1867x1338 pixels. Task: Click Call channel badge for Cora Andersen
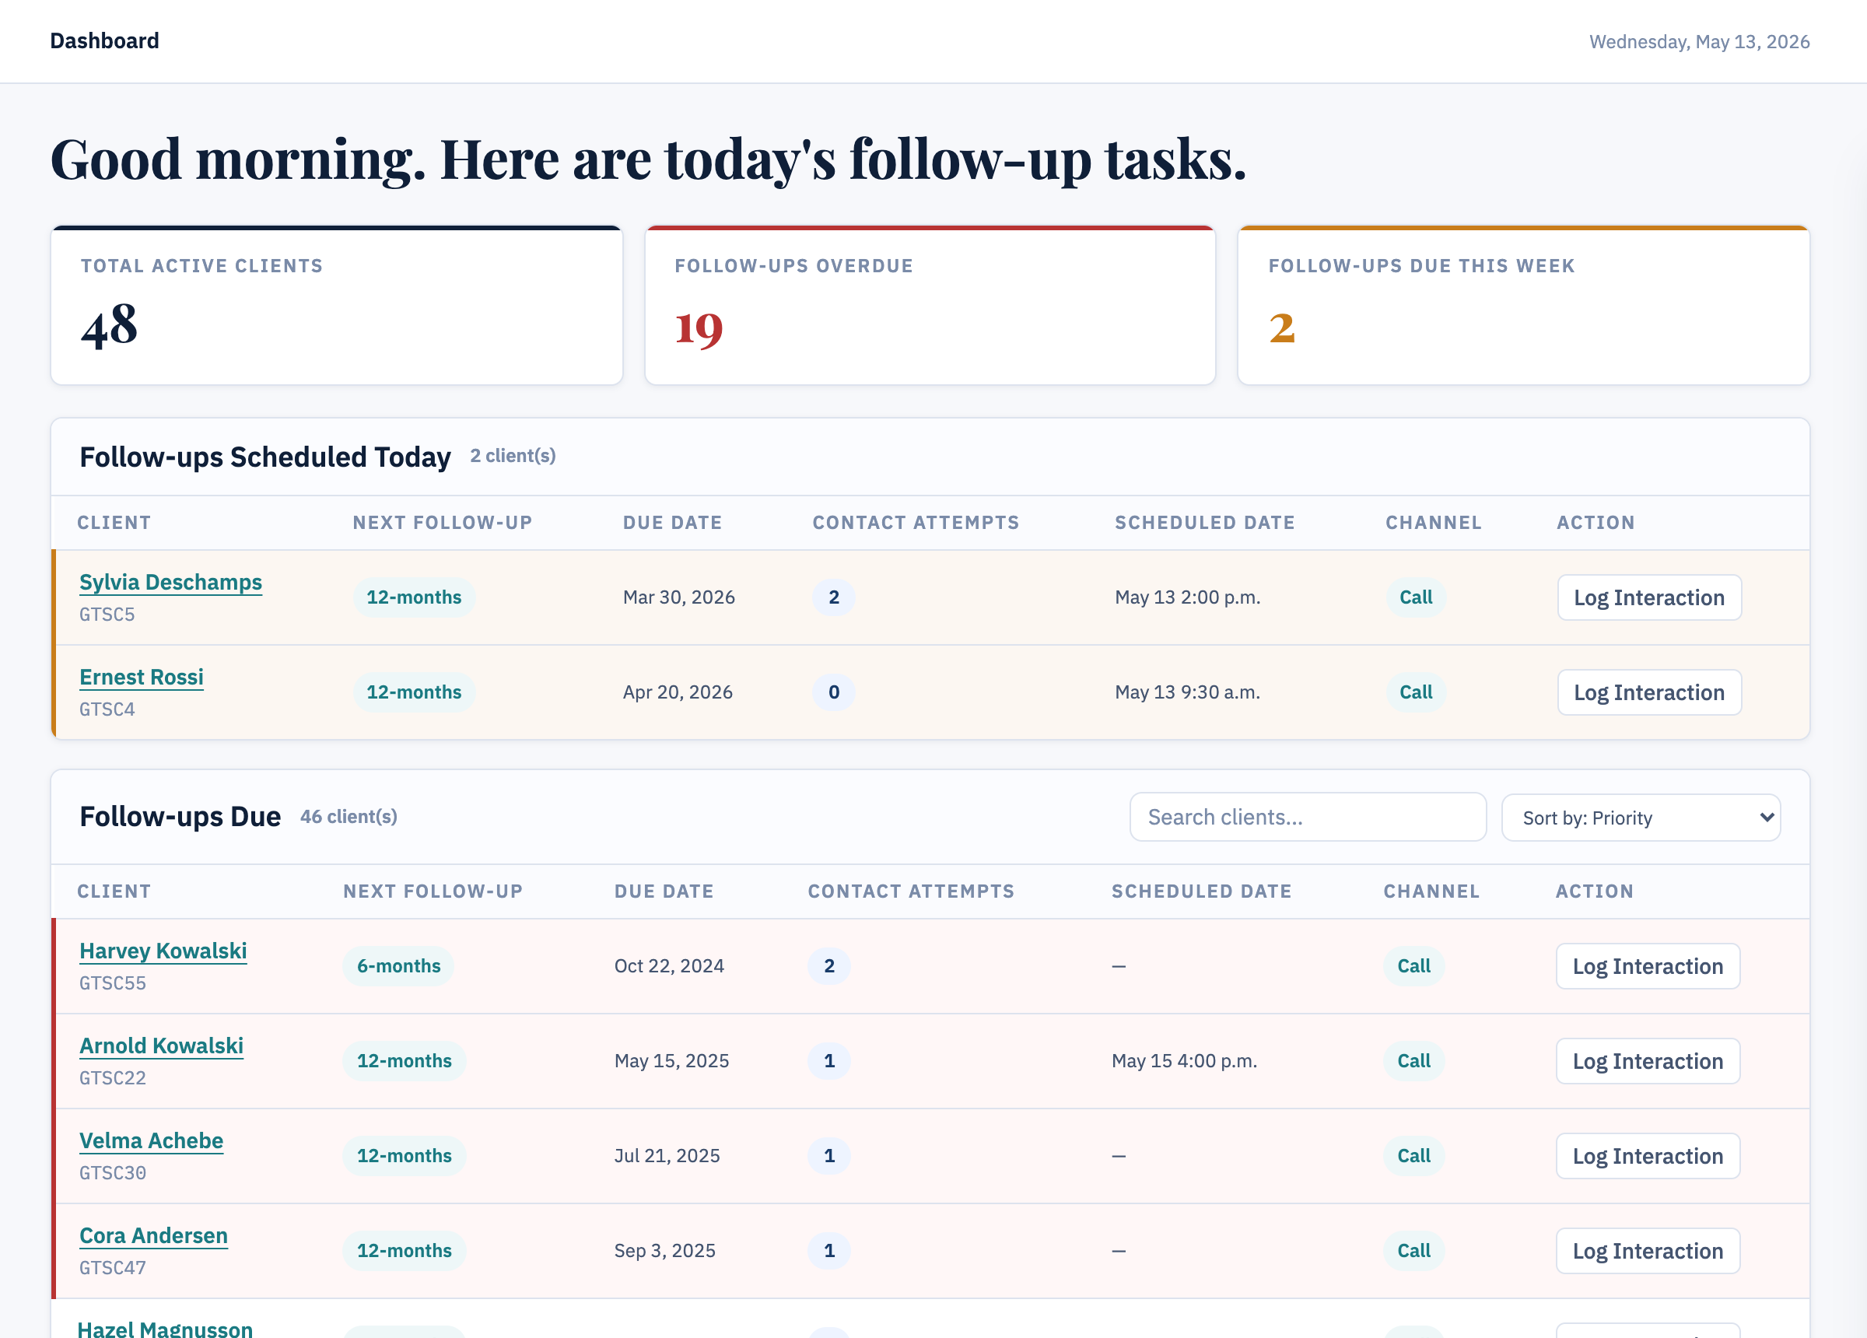[1414, 1251]
